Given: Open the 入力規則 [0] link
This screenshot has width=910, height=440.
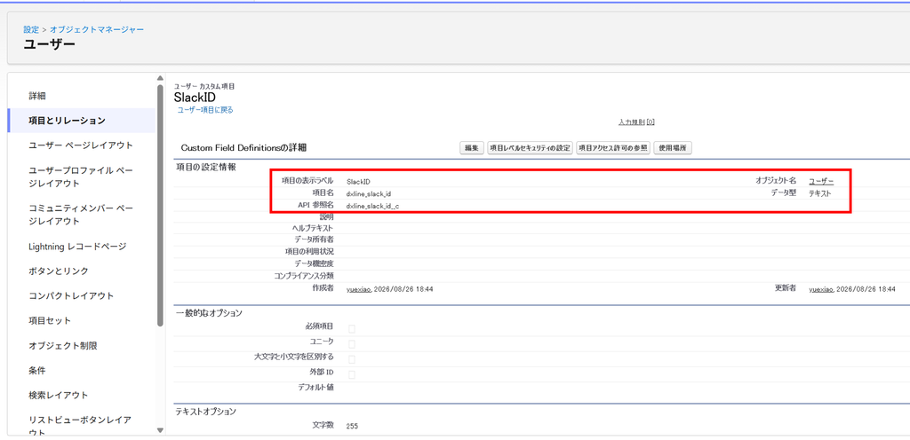Looking at the screenshot, I should [636, 122].
